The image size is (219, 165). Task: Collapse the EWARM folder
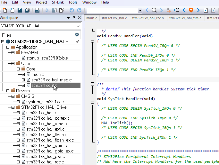coord(13,53)
